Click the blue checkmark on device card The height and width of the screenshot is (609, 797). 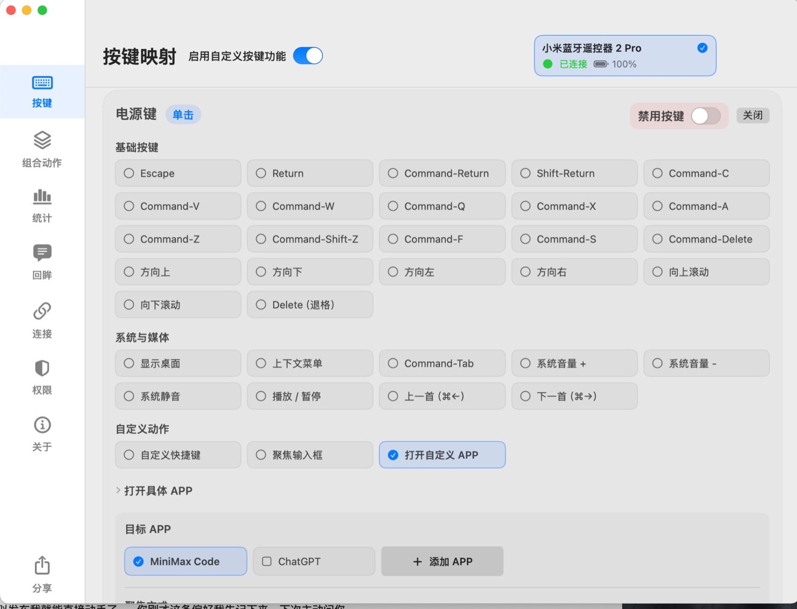(x=702, y=48)
